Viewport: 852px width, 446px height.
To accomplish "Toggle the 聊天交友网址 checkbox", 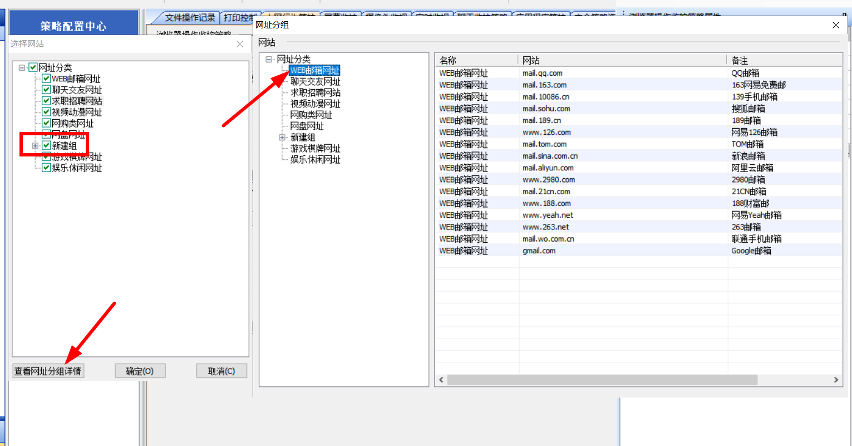I will coord(46,90).
